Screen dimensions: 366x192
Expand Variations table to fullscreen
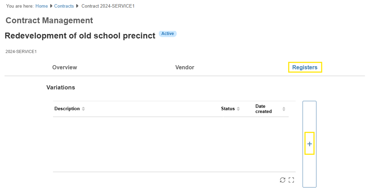tap(291, 180)
